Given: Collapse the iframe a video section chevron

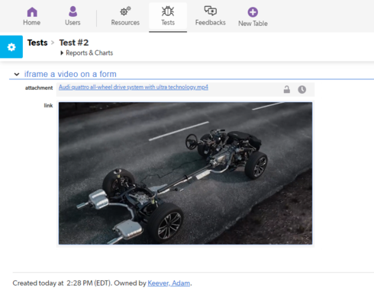Looking at the screenshot, I should (17, 75).
